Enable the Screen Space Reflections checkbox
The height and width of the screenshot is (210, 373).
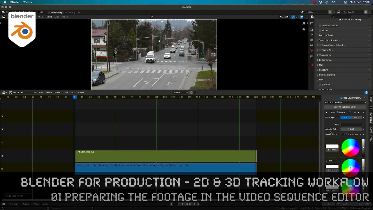pos(320,45)
